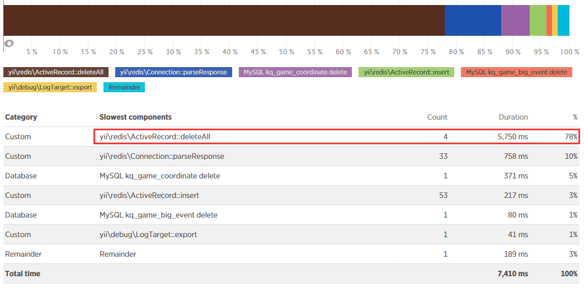Click the Total time label

click(x=22, y=273)
